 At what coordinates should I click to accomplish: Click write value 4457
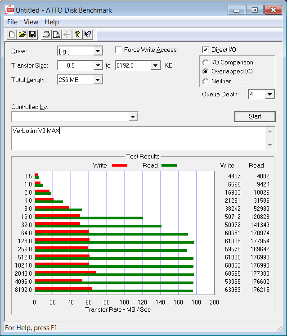(234, 177)
